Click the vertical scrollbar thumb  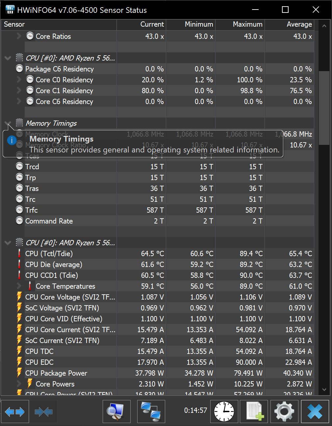[x=324, y=108]
